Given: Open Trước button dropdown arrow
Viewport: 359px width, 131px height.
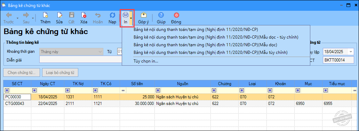Looking at the screenshot, I should pyautogui.click(x=17, y=18).
